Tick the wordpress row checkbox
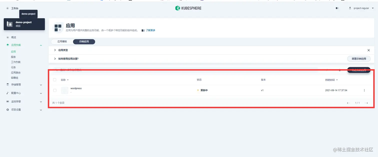 55,90
